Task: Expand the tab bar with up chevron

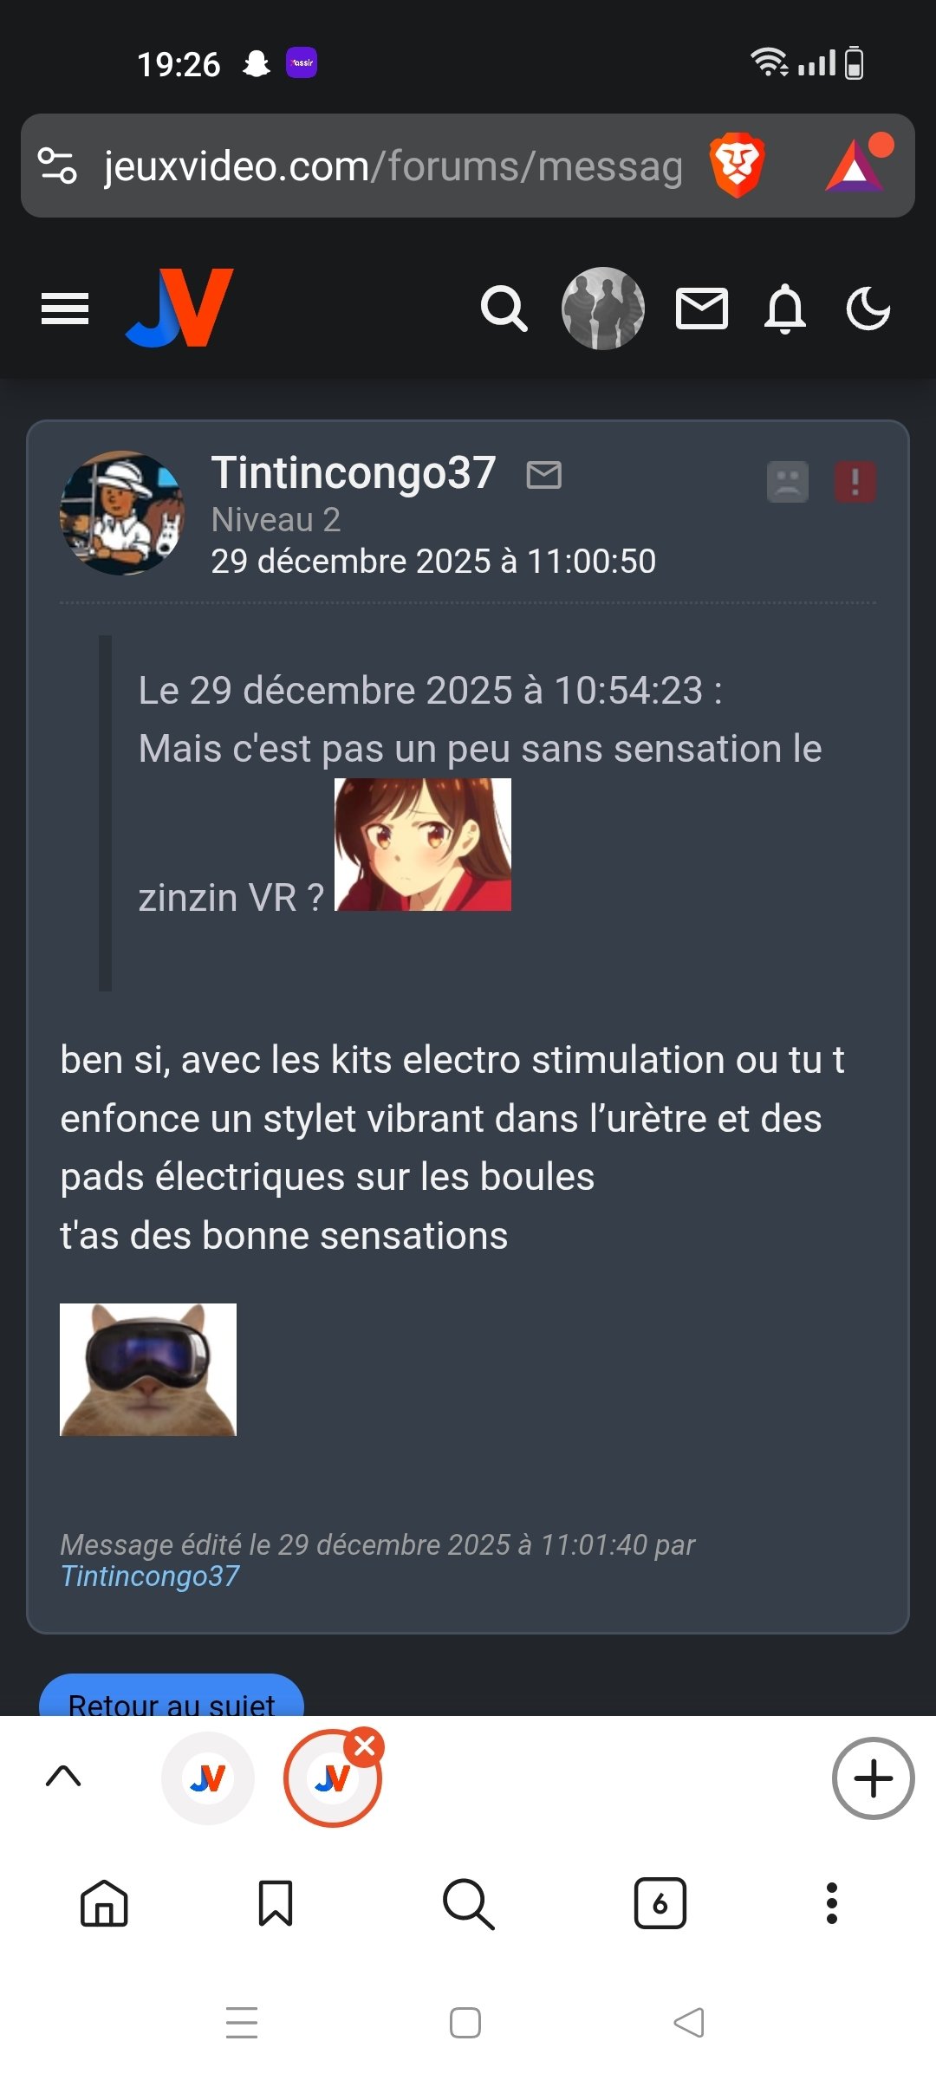Action: tap(63, 1776)
